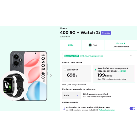Click the Honor 400 phone picture
Image resolution: width=137 pixels, height=137 pixels.
[29, 76]
